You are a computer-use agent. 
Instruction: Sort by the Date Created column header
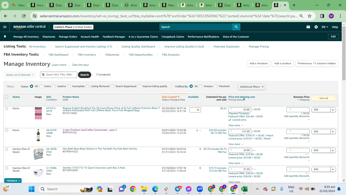click(x=170, y=97)
